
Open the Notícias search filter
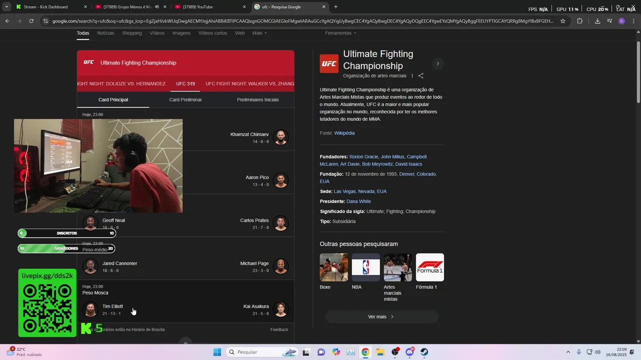[106, 33]
